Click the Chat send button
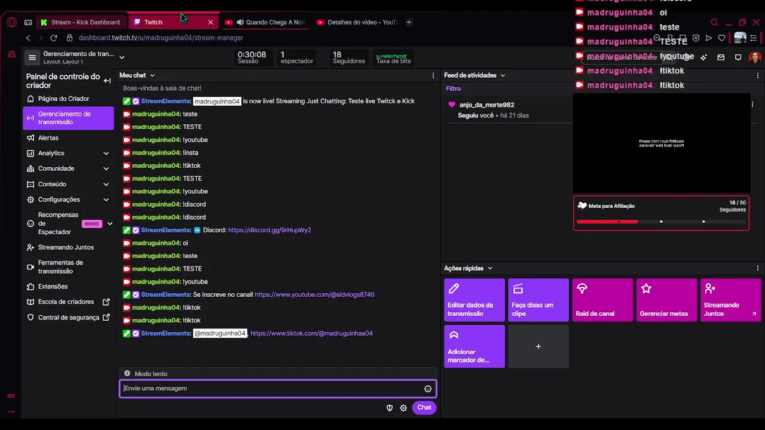Image resolution: width=765 pixels, height=430 pixels. coord(424,408)
